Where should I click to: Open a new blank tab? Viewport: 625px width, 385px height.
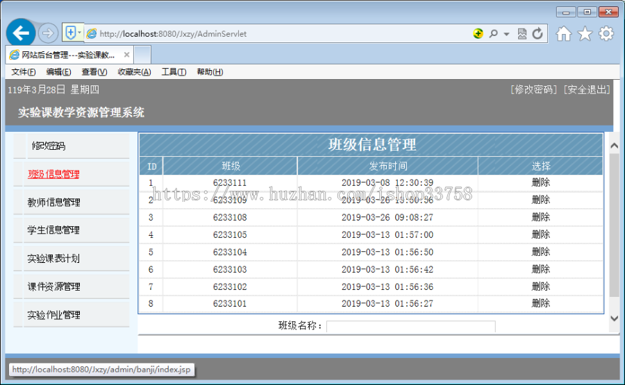[x=142, y=55]
